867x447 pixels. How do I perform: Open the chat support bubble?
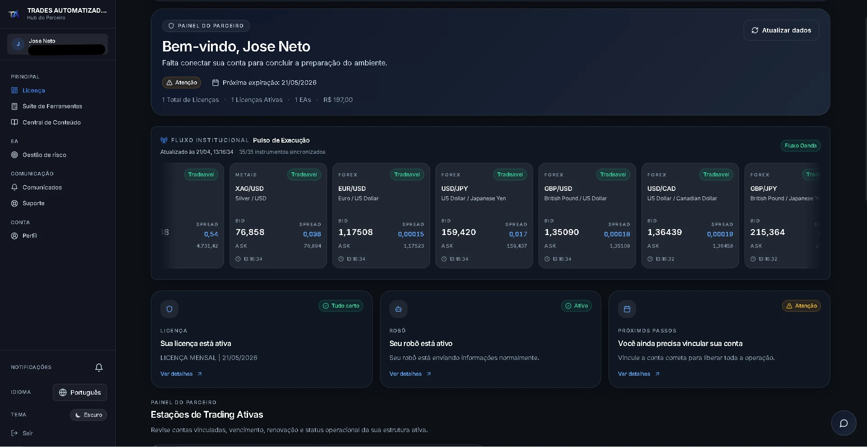[843, 423]
